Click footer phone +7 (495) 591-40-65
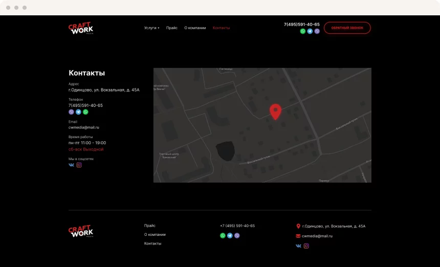 point(237,226)
